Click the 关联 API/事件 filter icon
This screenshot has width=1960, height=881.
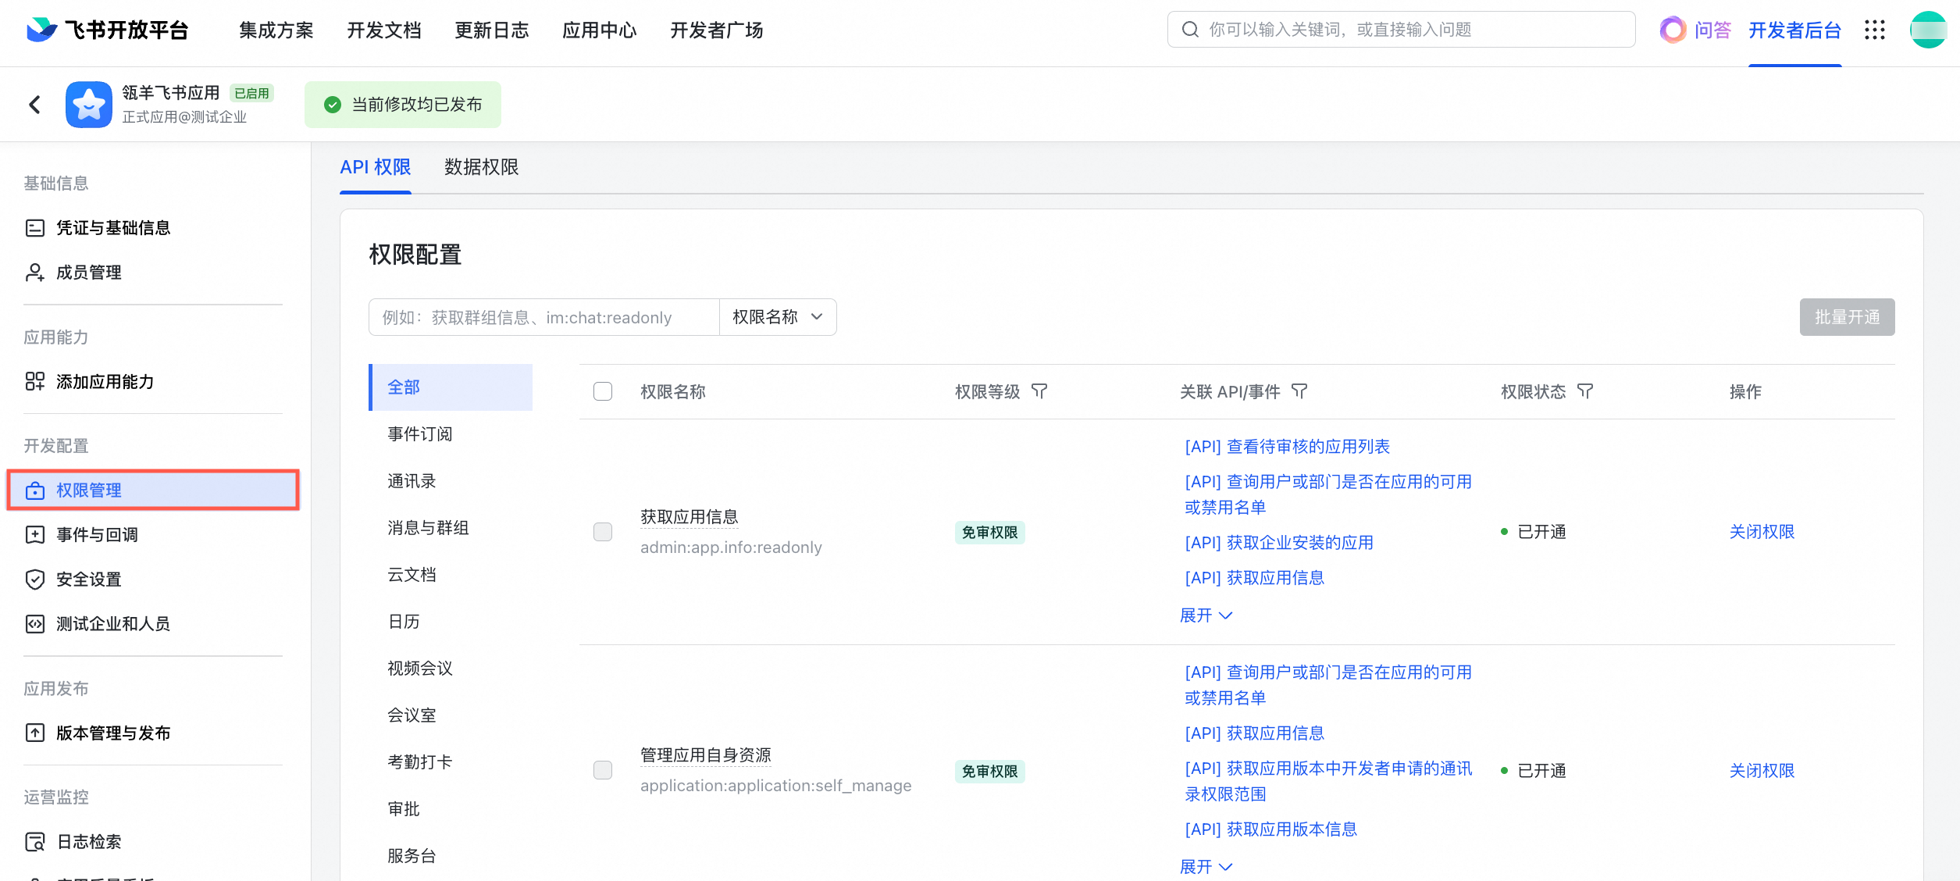coord(1299,391)
